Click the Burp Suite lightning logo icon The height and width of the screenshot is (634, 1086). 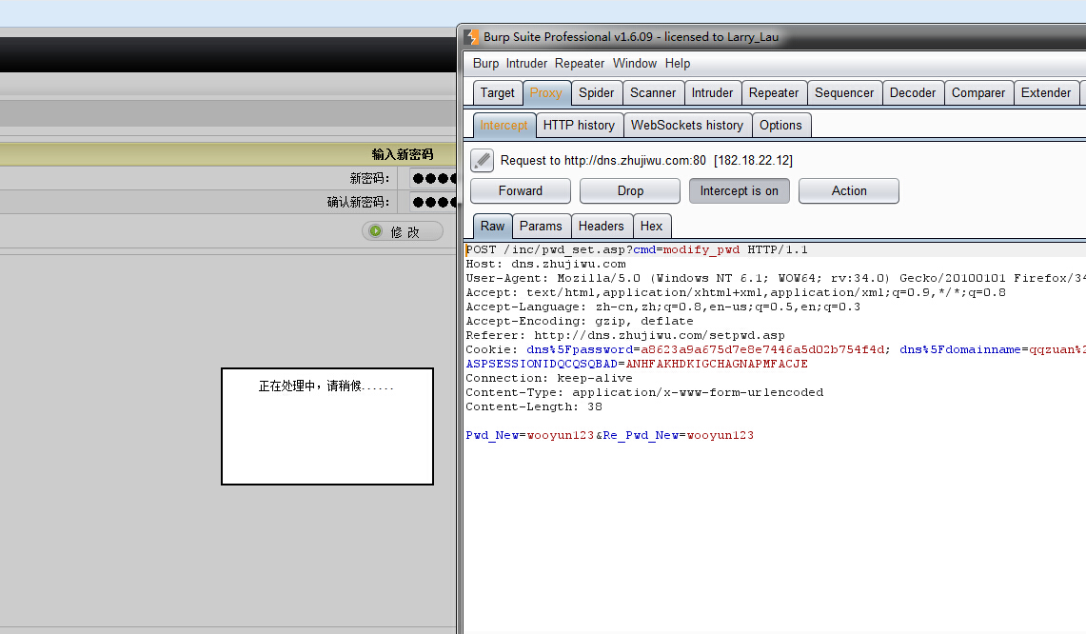coord(472,37)
